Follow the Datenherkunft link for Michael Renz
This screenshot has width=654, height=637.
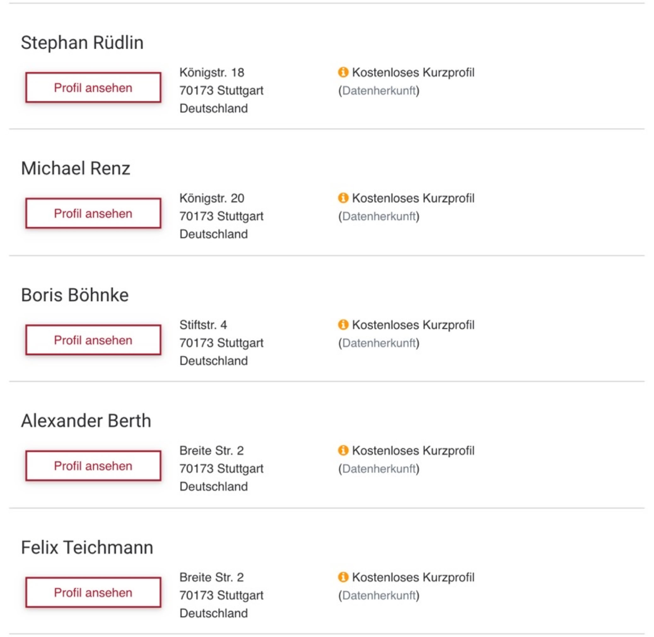379,217
